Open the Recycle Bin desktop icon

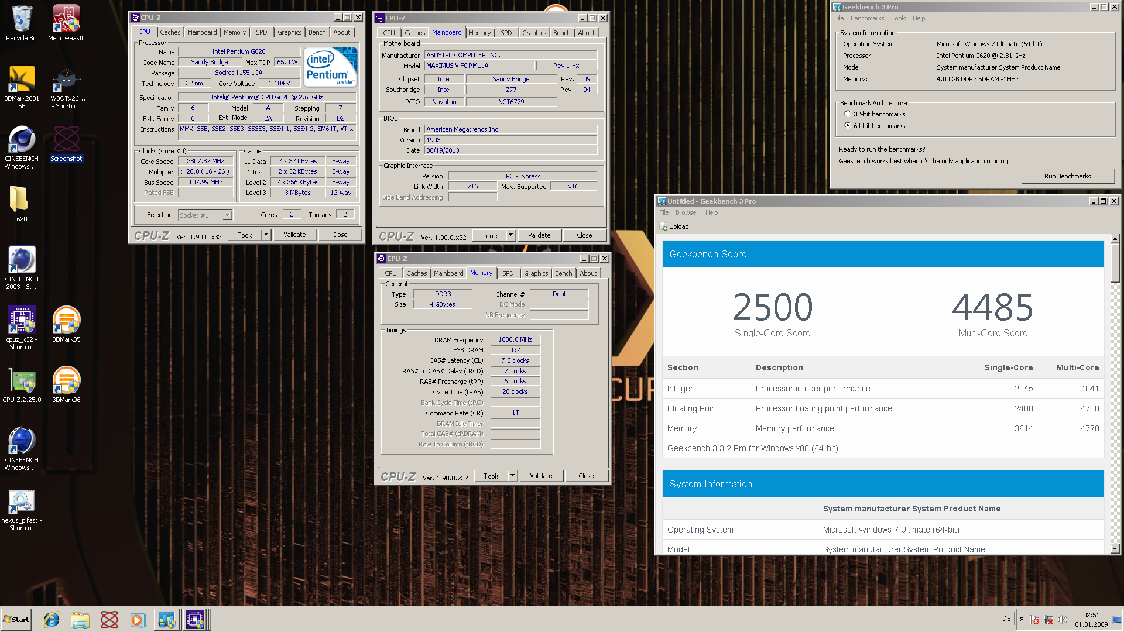(x=22, y=23)
